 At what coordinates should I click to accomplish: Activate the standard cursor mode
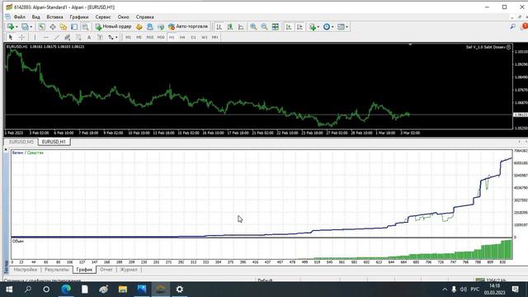pyautogui.click(x=11, y=37)
